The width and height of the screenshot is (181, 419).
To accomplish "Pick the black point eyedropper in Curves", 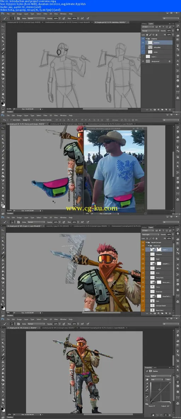I will pyautogui.click(x=147, y=383).
